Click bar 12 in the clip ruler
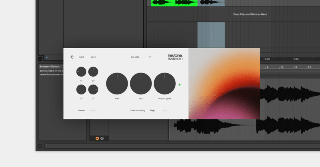The width and height of the screenshot is (320, 167). (309, 67)
